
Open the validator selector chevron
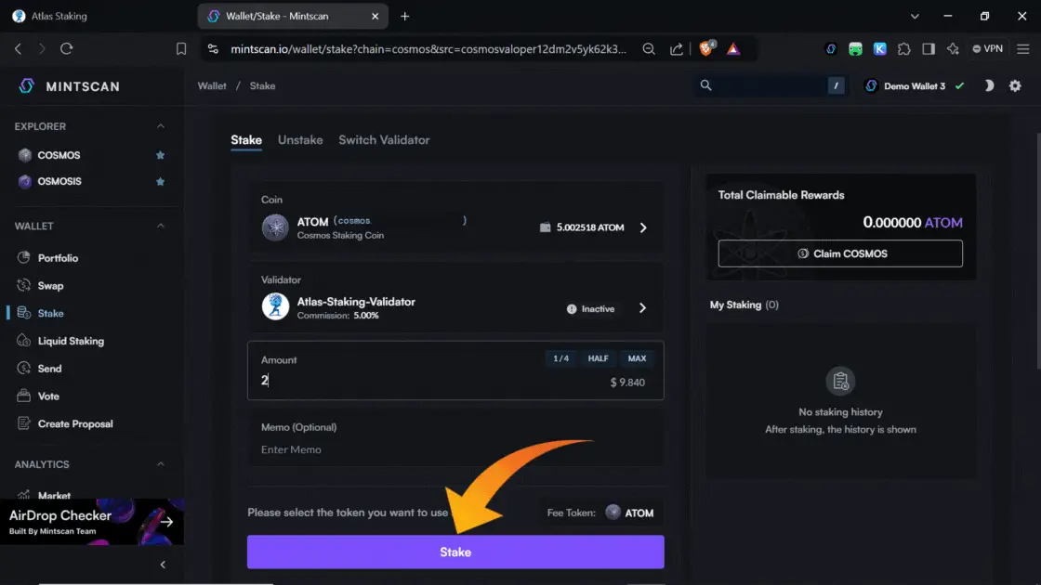click(643, 308)
